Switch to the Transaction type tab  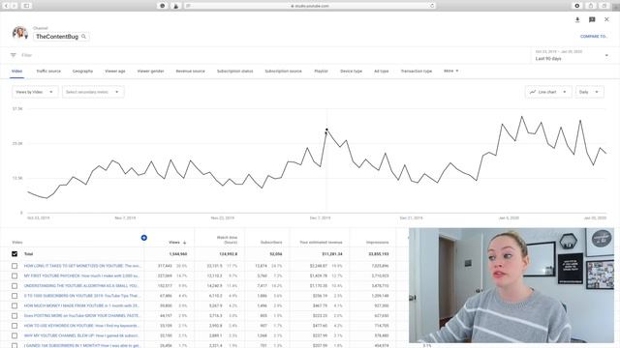tap(417, 71)
